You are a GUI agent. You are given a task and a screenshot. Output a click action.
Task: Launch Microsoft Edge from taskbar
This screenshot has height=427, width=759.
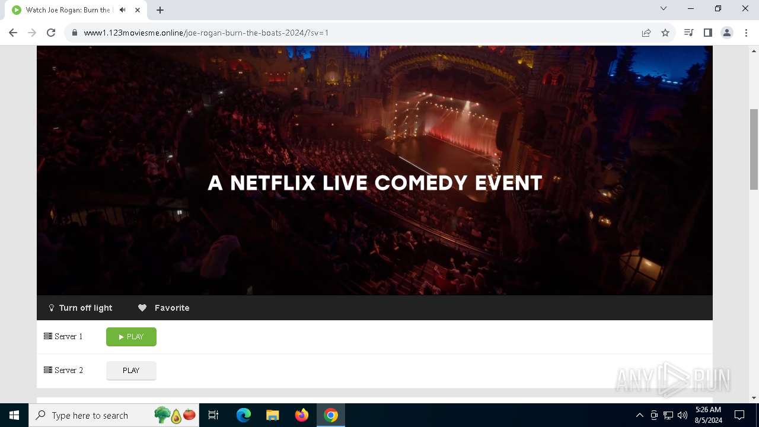tap(244, 415)
